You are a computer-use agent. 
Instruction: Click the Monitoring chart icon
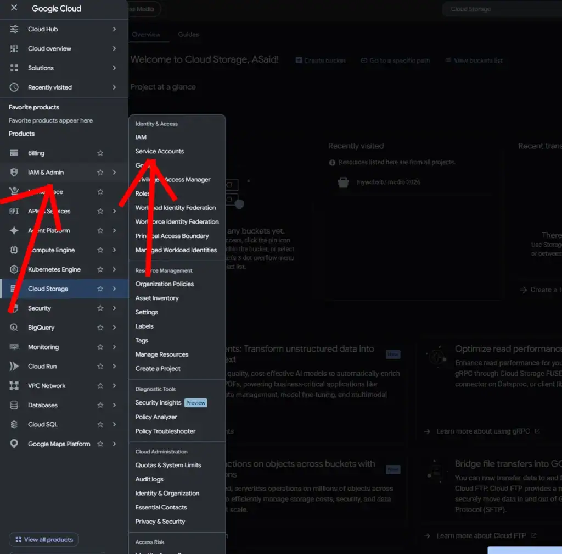click(x=14, y=347)
